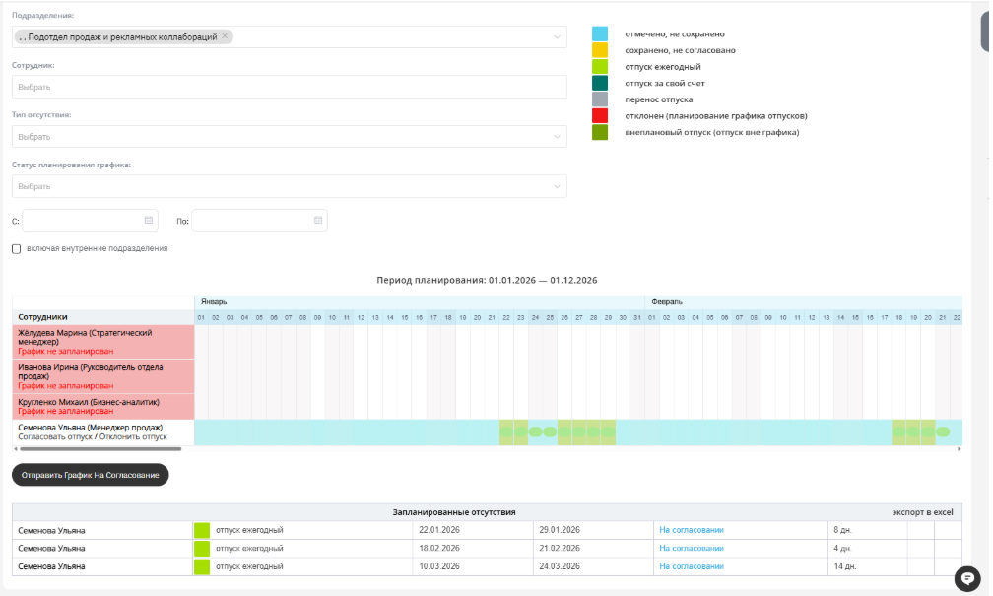Click Согласовать отпуск for Семенова Ульяна
This screenshot has width=993, height=596.
(48, 436)
